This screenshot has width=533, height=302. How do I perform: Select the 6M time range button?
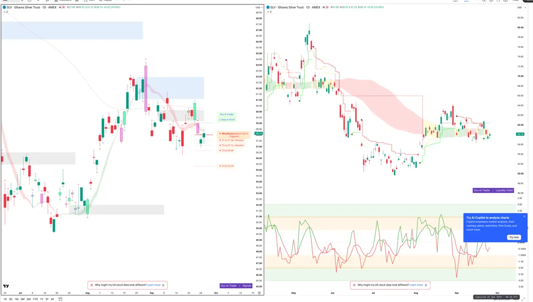pyautogui.click(x=28, y=299)
